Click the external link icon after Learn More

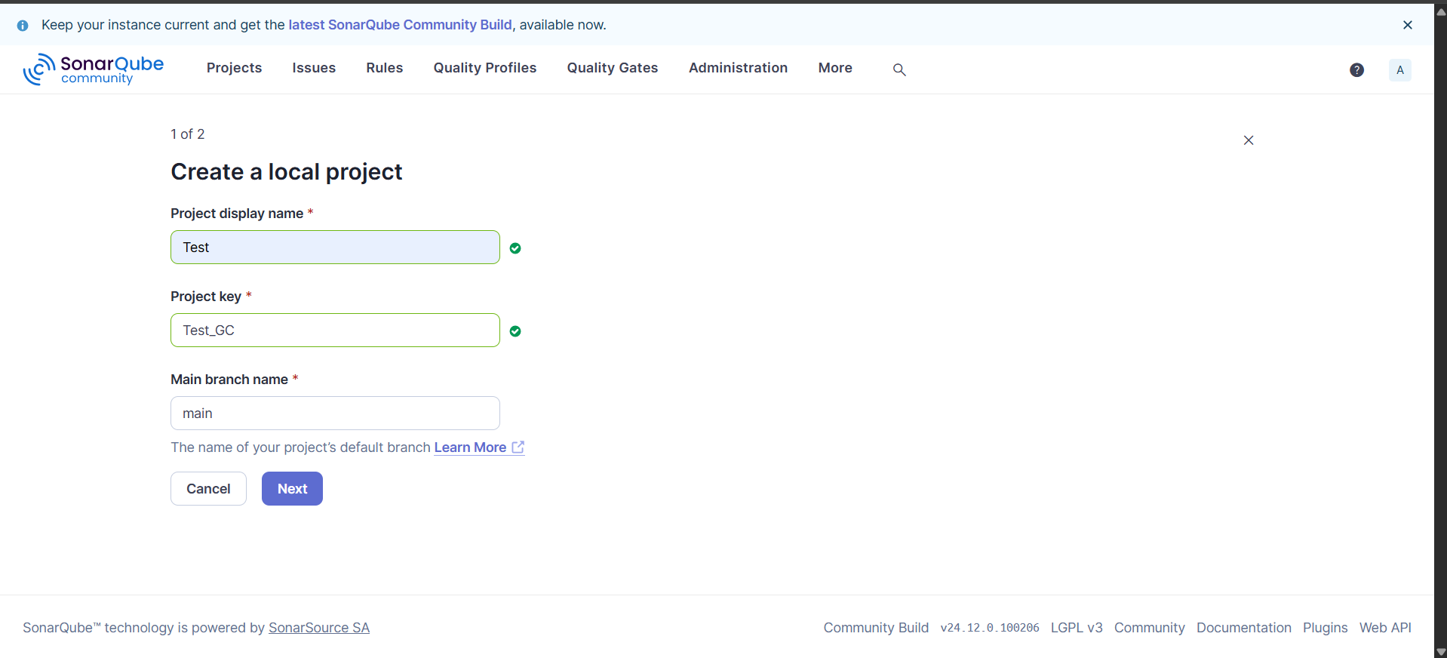click(518, 447)
